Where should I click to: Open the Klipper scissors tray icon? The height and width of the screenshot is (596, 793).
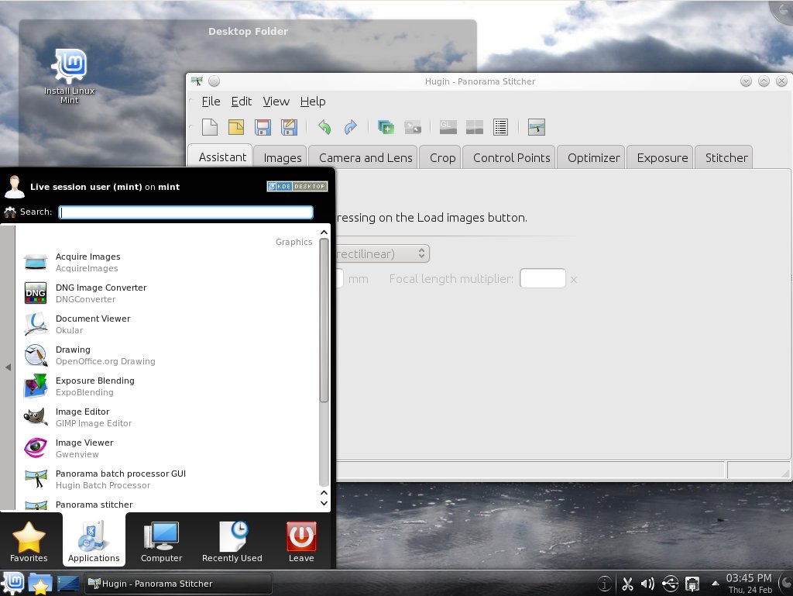[627, 584]
